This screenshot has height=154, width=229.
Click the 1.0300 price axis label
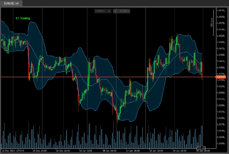coord(221,93)
